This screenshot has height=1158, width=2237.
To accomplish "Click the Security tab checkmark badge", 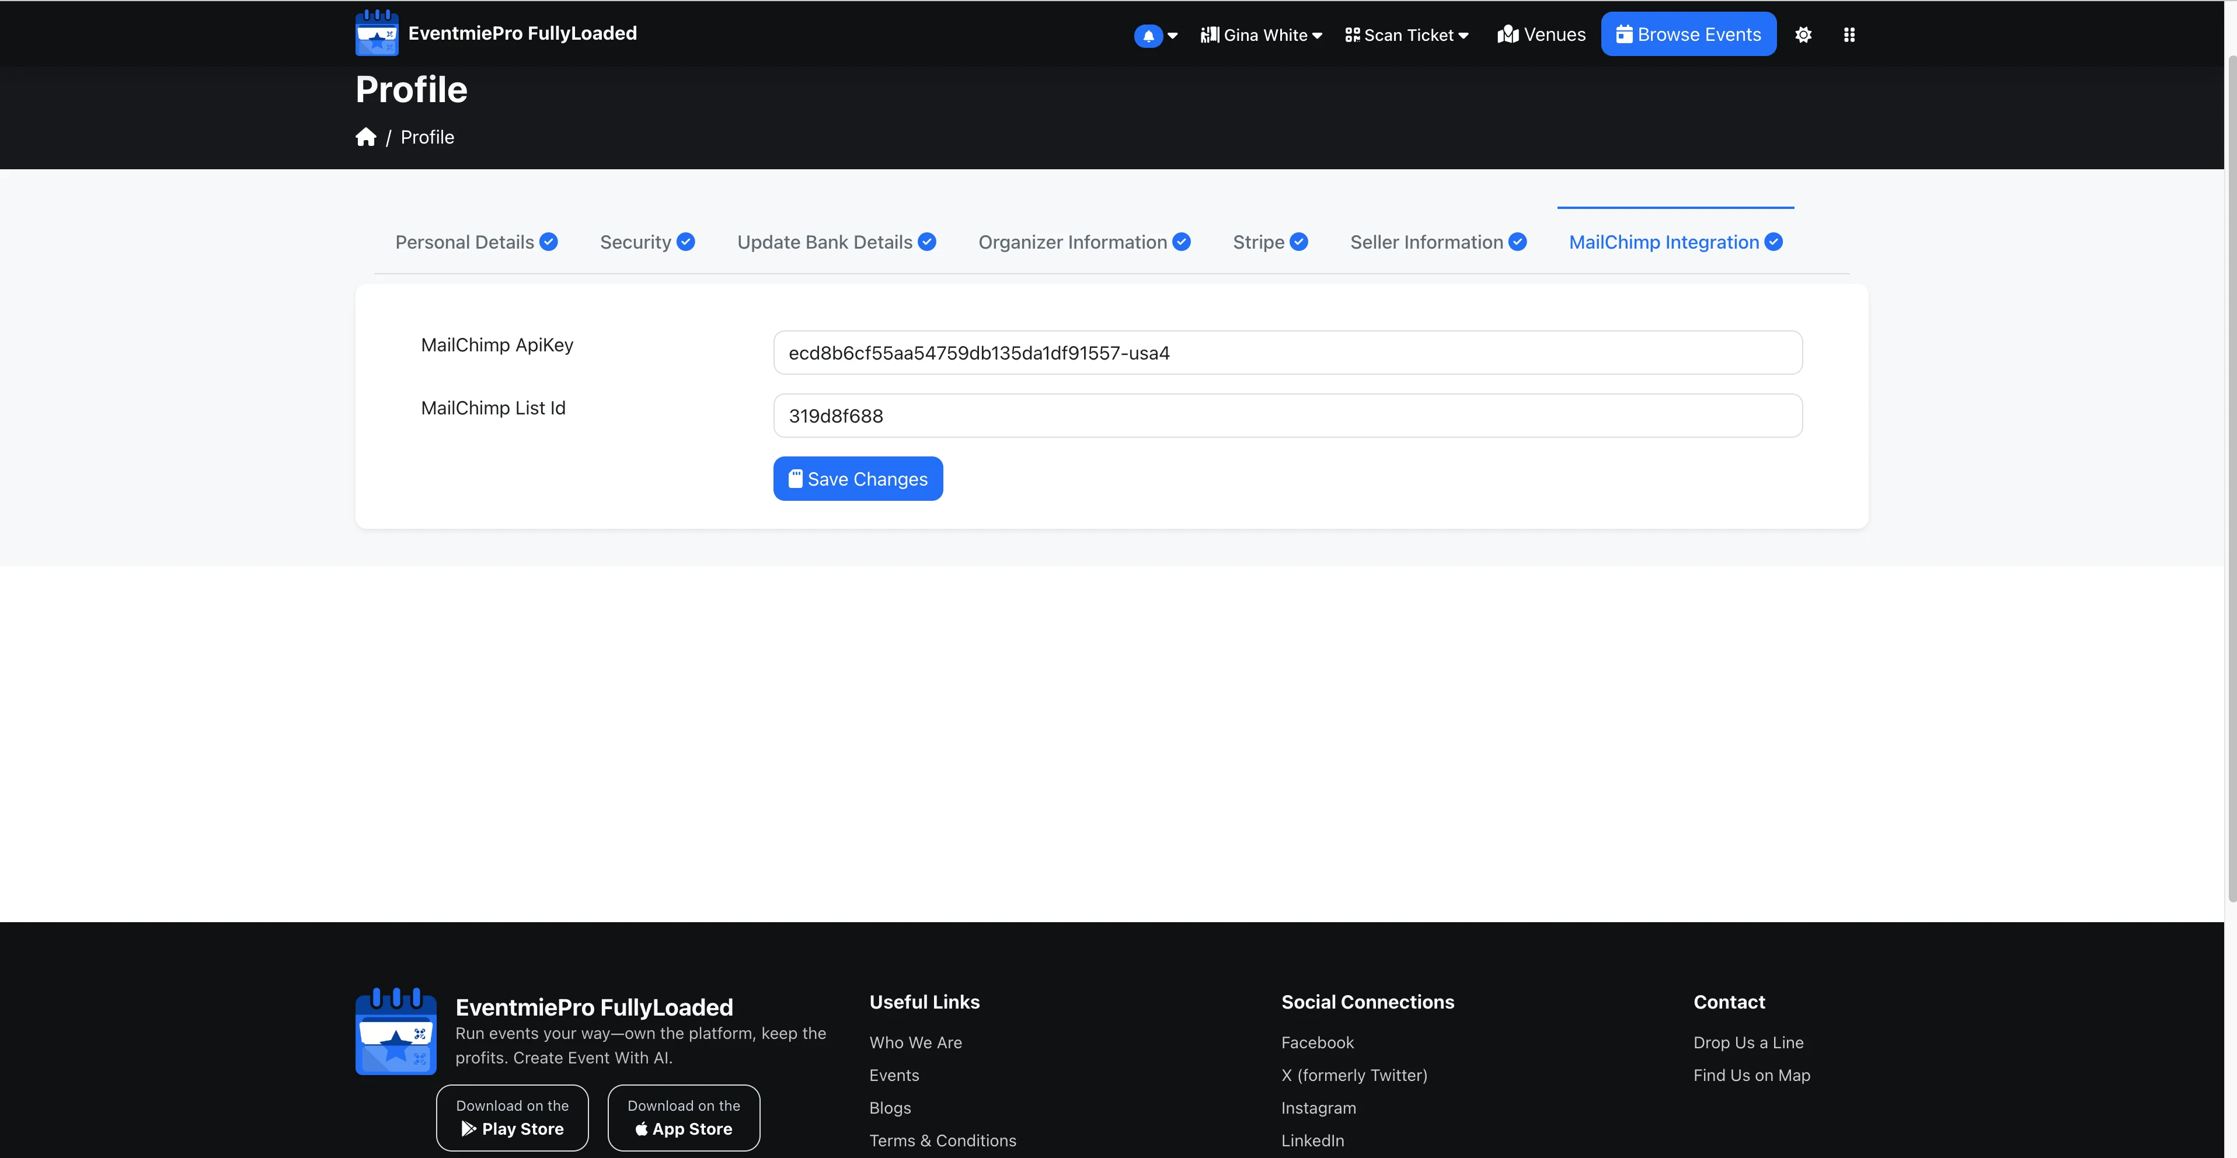I will 685,242.
